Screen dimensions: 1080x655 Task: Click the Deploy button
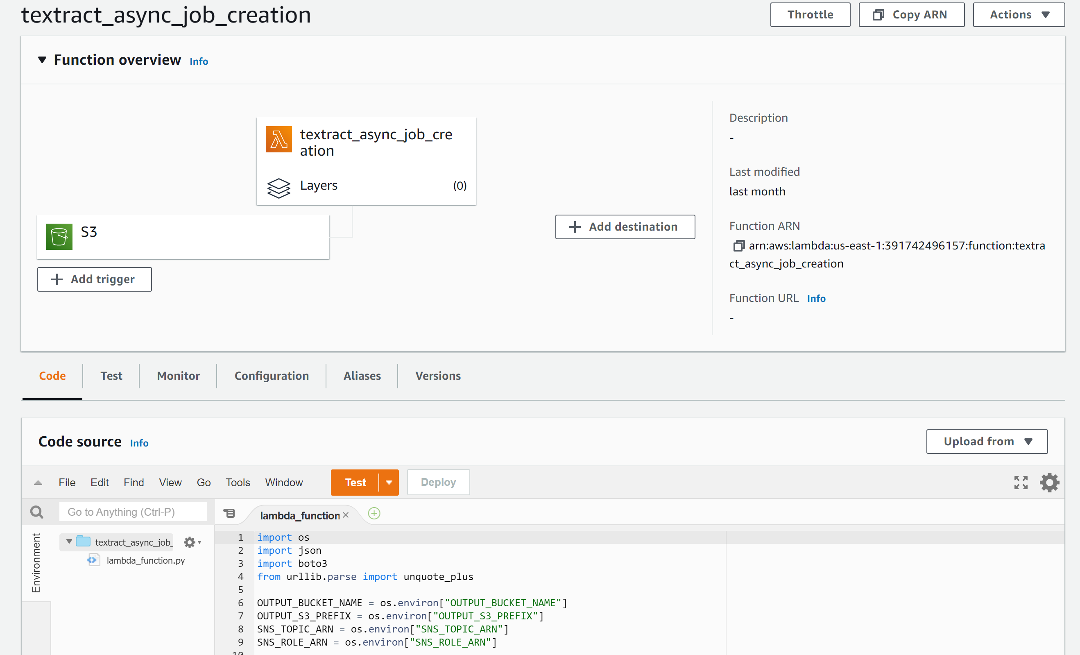(438, 482)
